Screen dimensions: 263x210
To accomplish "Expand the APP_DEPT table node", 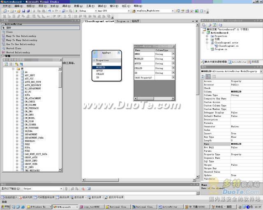I will click(17, 75).
